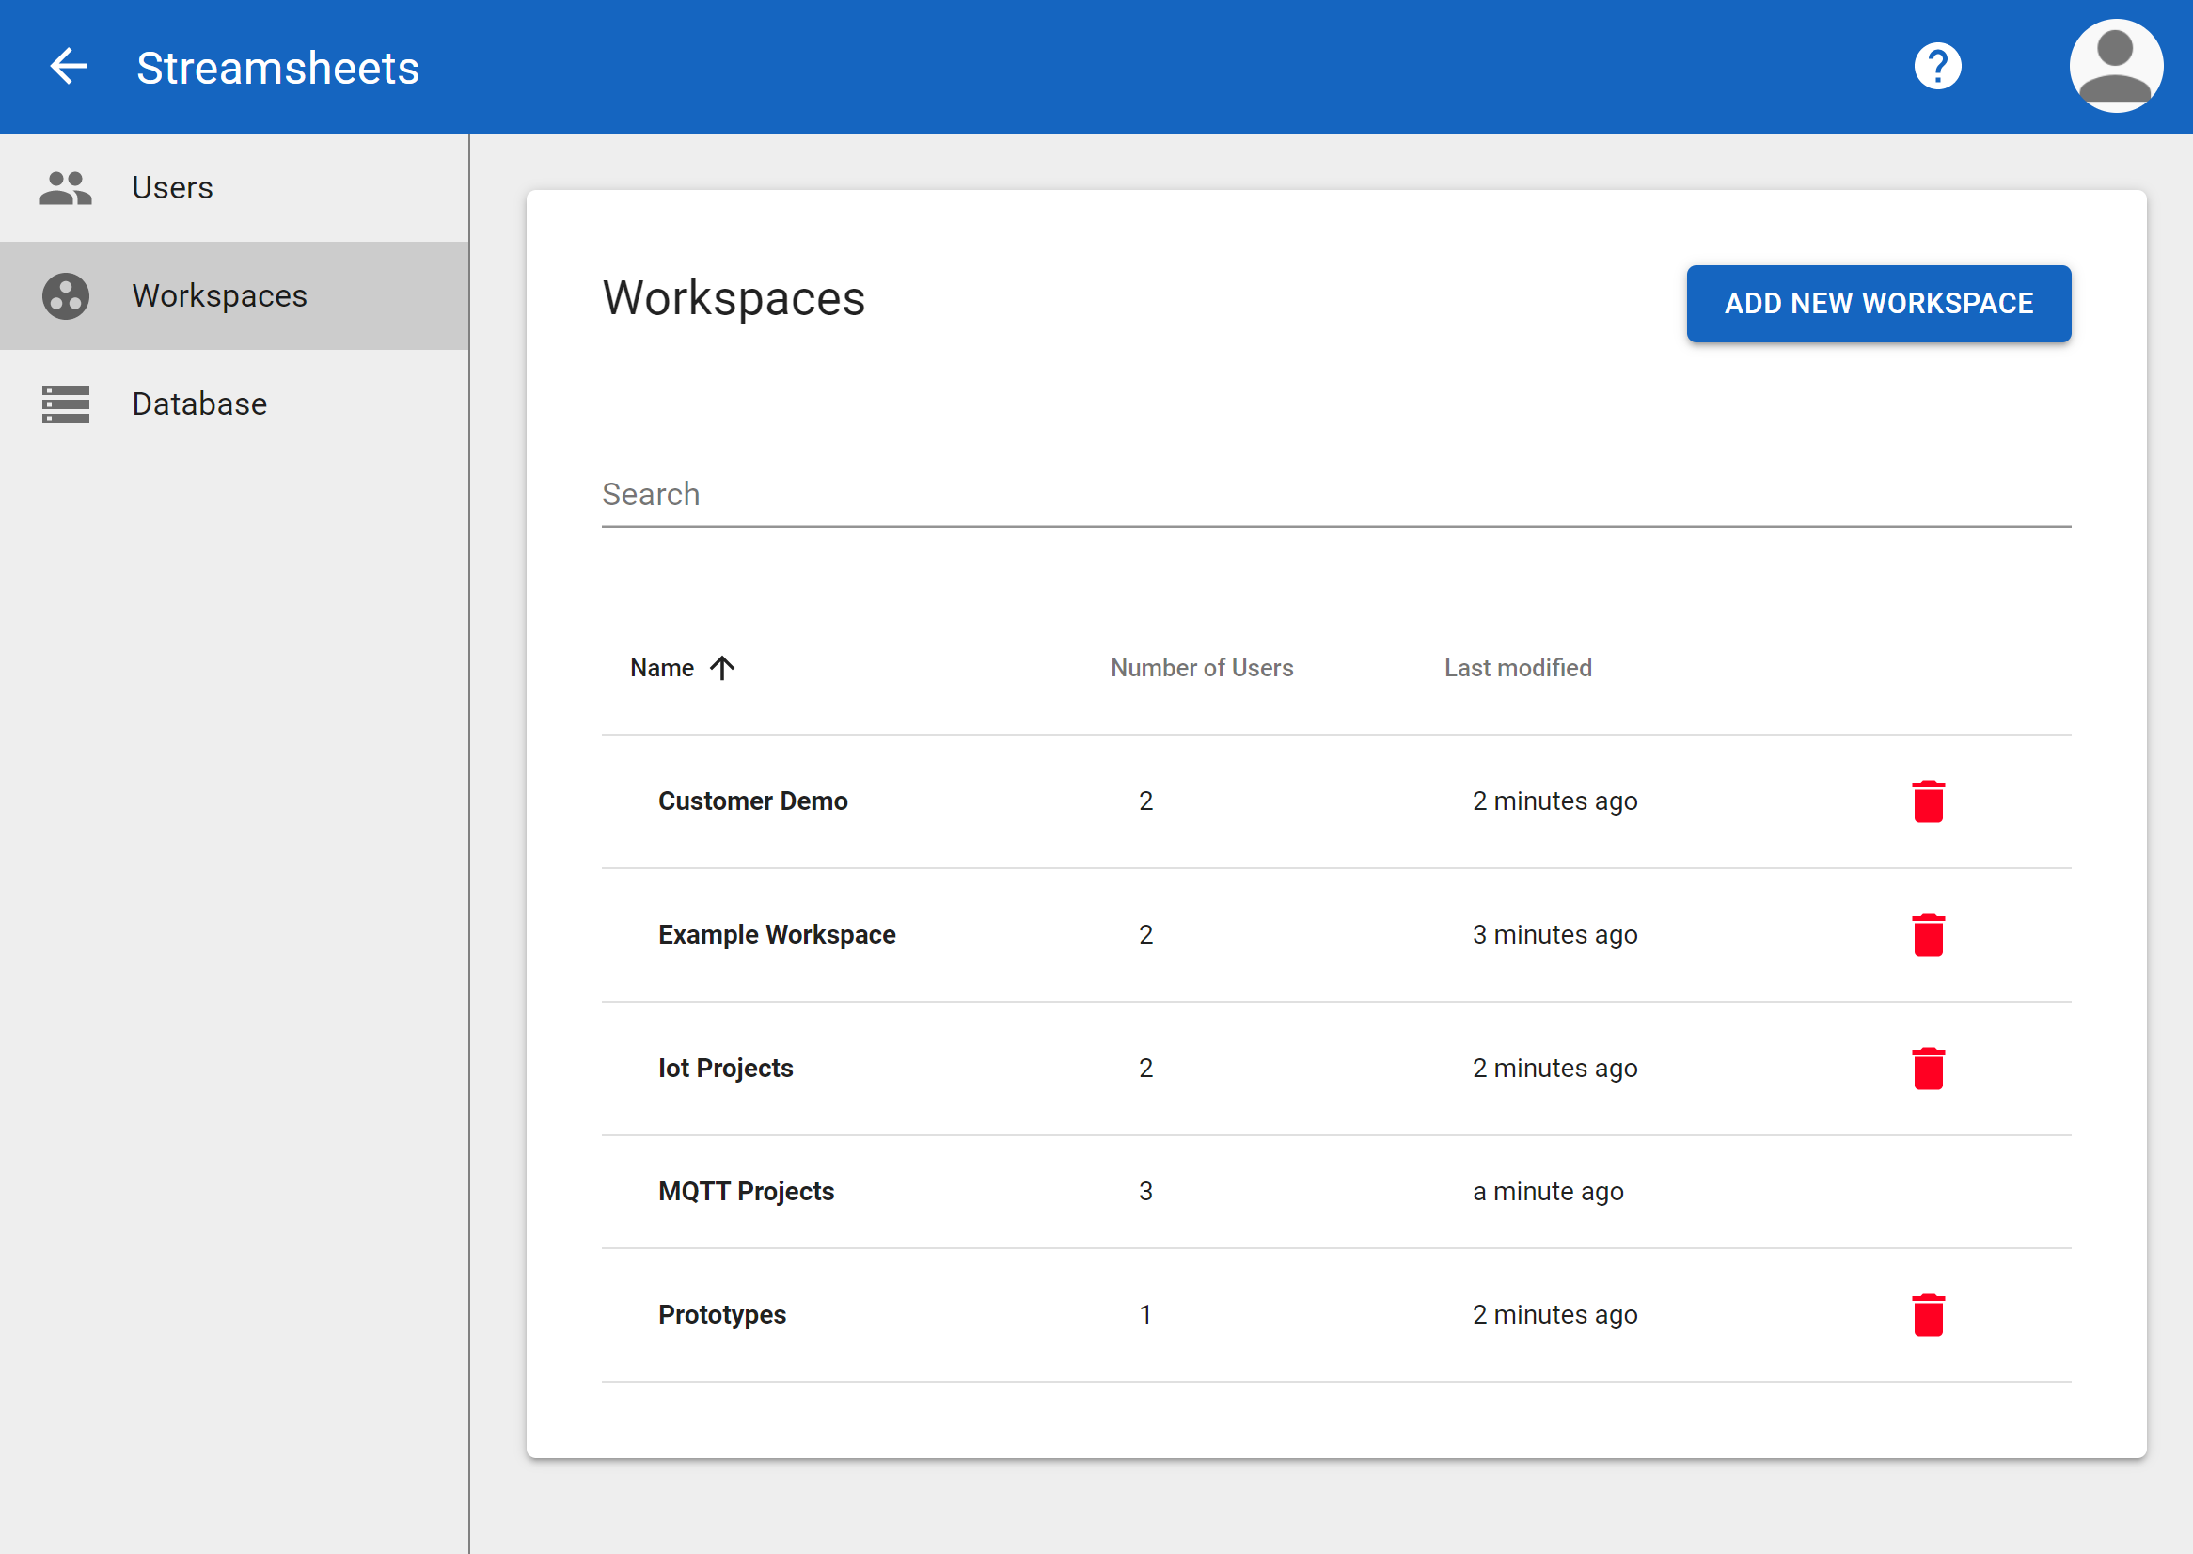Open the Prototypes workspace
The width and height of the screenshot is (2193, 1554).
tap(722, 1315)
